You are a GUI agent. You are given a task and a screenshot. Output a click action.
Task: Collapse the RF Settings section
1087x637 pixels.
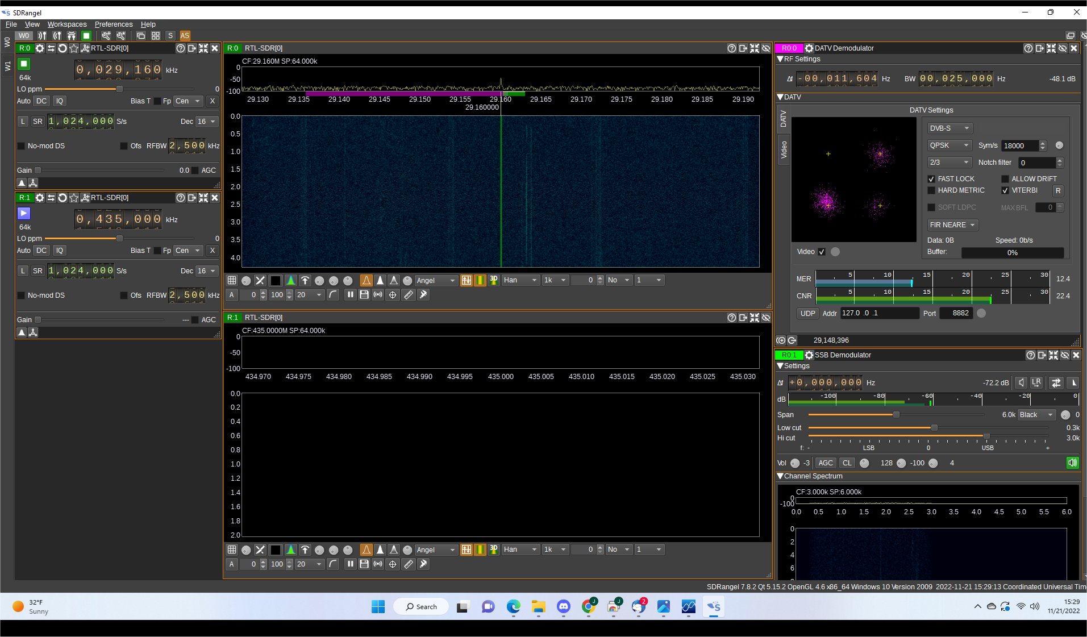tap(780, 59)
